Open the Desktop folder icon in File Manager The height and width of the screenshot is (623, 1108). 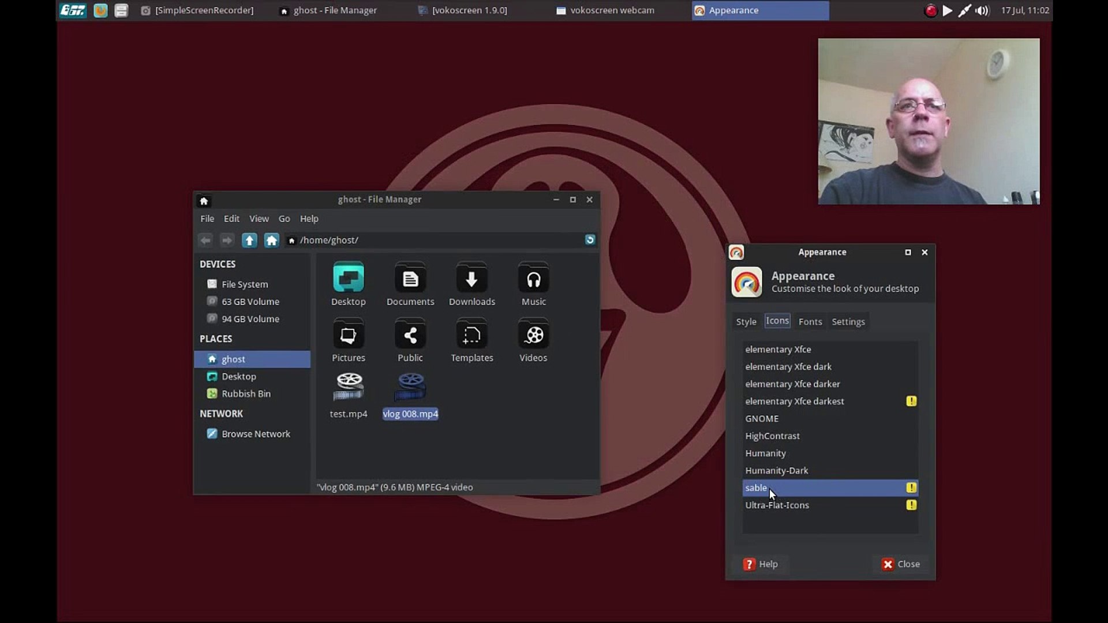(348, 278)
